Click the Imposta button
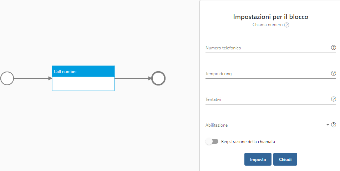This screenshot has width=340, height=171. 258,159
